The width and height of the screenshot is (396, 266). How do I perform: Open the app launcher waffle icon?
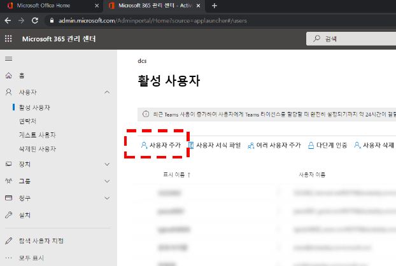(x=8, y=39)
